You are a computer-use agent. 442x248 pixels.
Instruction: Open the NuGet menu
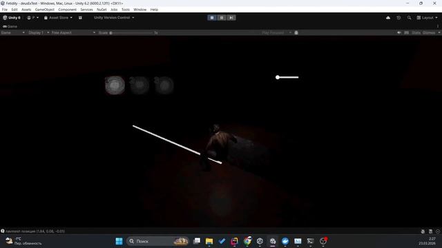coord(102,10)
